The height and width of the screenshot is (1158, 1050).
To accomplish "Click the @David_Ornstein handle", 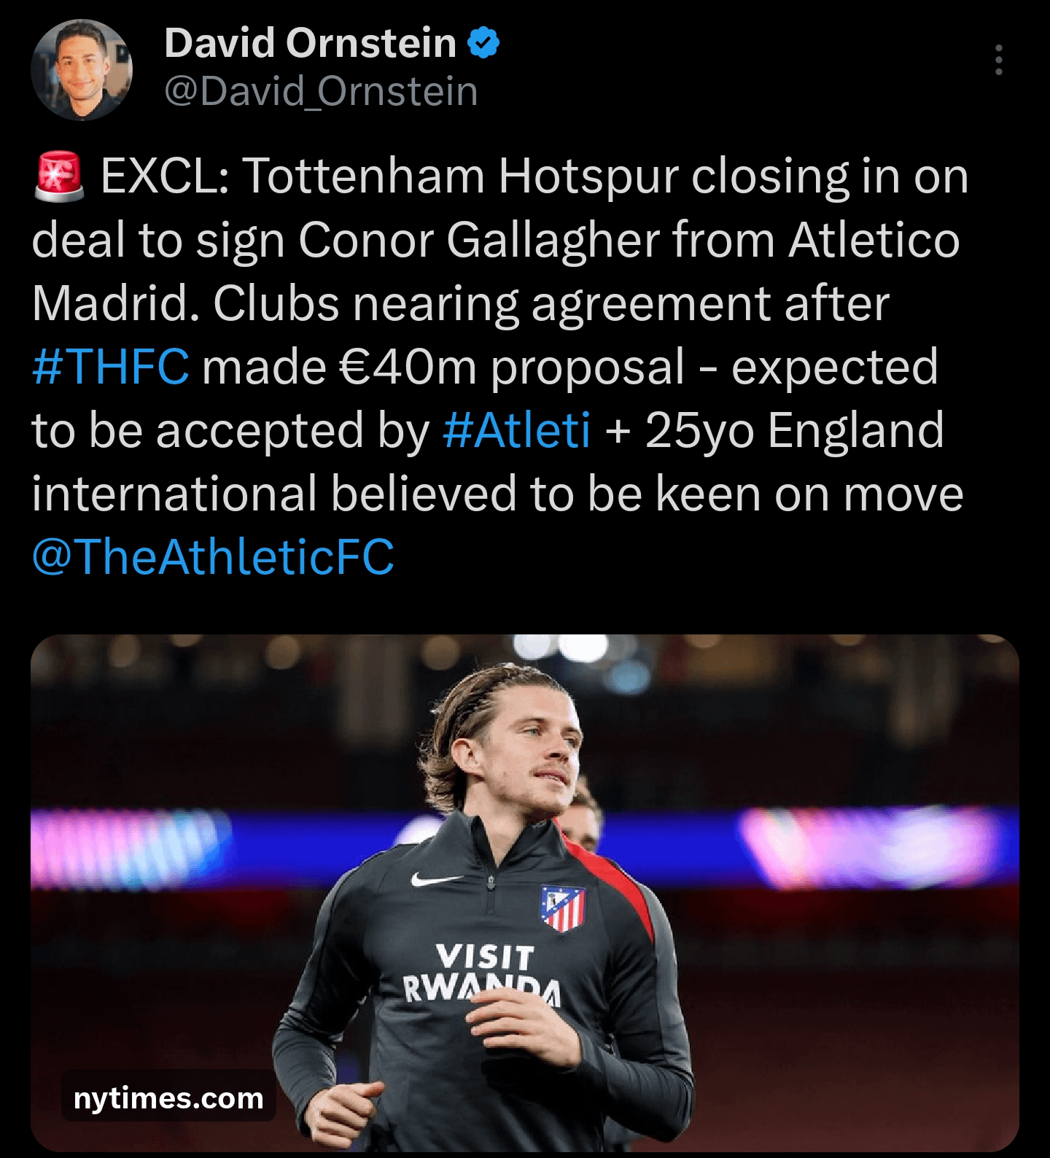I will (321, 92).
